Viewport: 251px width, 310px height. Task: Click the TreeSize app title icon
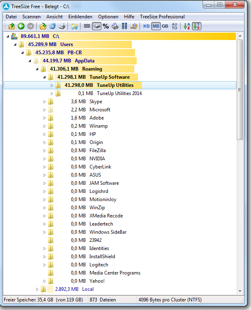(x=6, y=7)
